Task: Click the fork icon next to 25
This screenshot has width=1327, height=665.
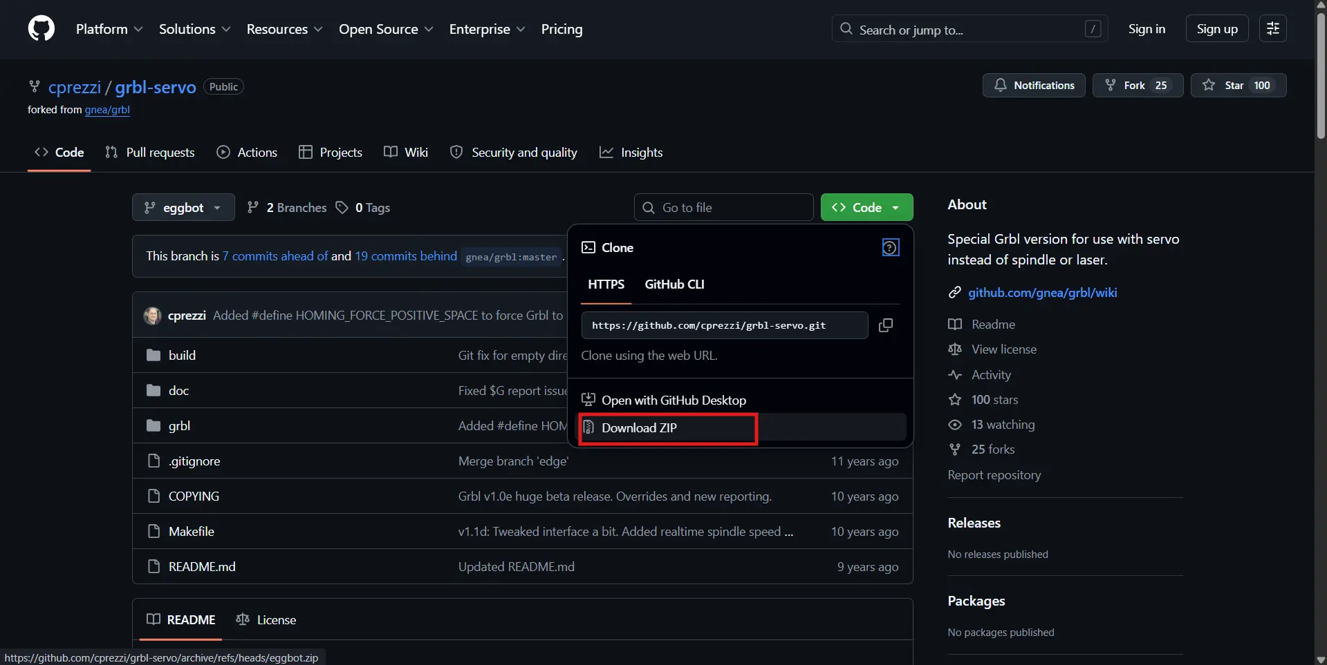Action: pyautogui.click(x=1111, y=85)
